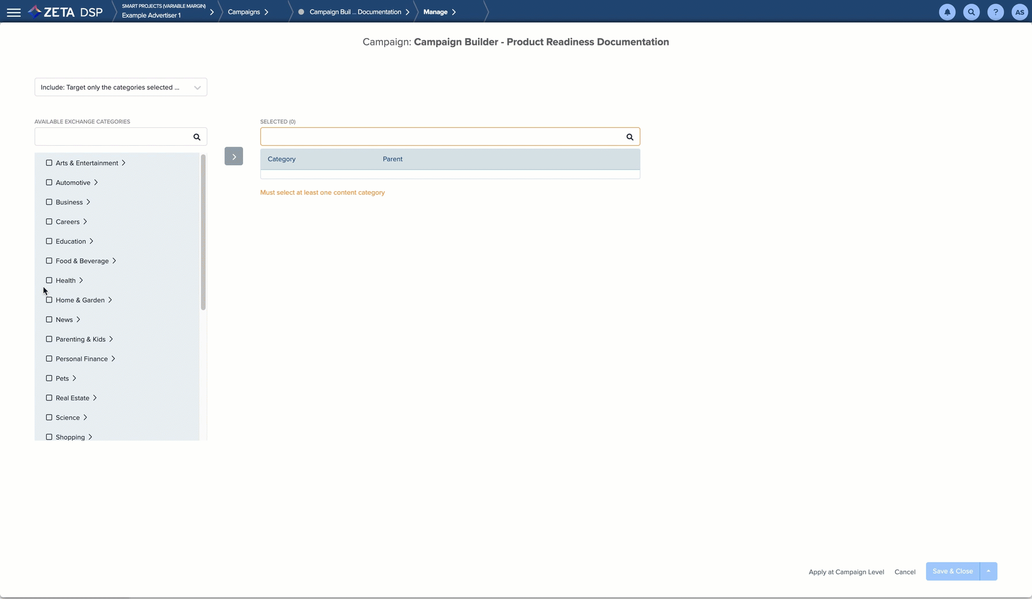1032x599 pixels.
Task: Expand the Save & Close split arrow
Action: (x=988, y=571)
